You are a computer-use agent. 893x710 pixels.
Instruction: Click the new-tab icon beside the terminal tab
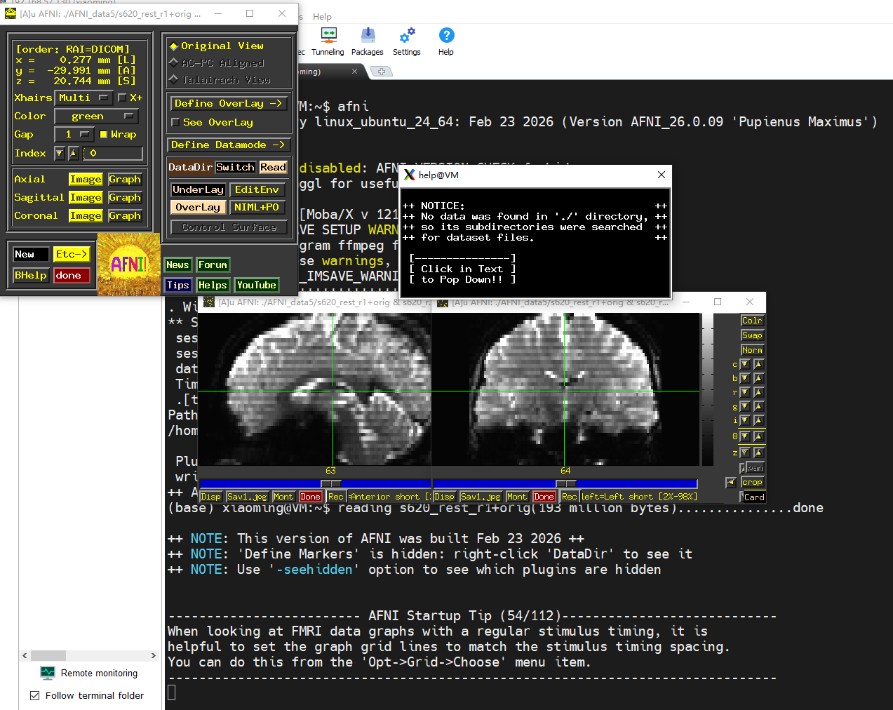(x=381, y=72)
